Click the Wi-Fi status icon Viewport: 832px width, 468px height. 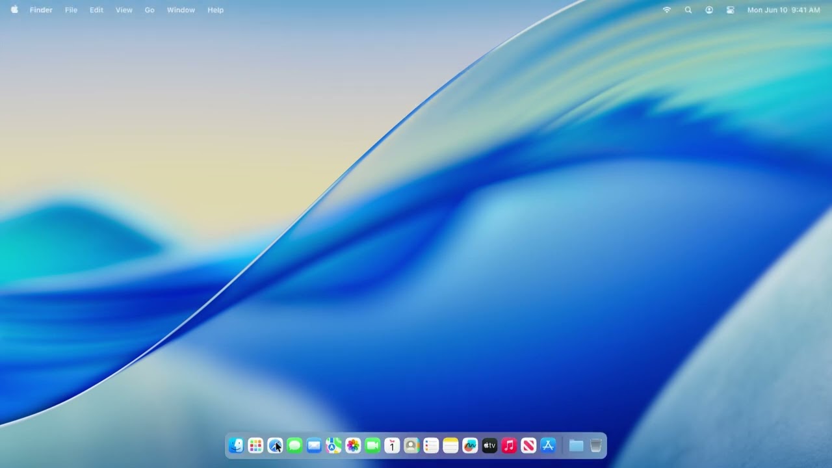tap(666, 10)
